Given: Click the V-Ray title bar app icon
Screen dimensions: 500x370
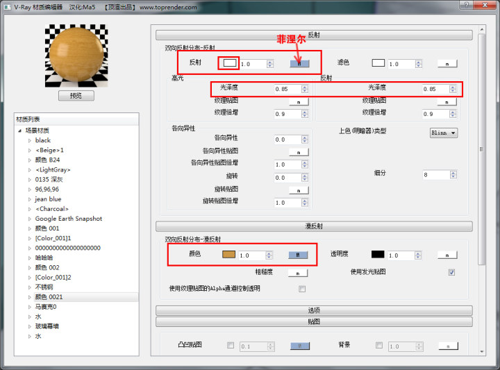Looking at the screenshot, I should [8, 7].
